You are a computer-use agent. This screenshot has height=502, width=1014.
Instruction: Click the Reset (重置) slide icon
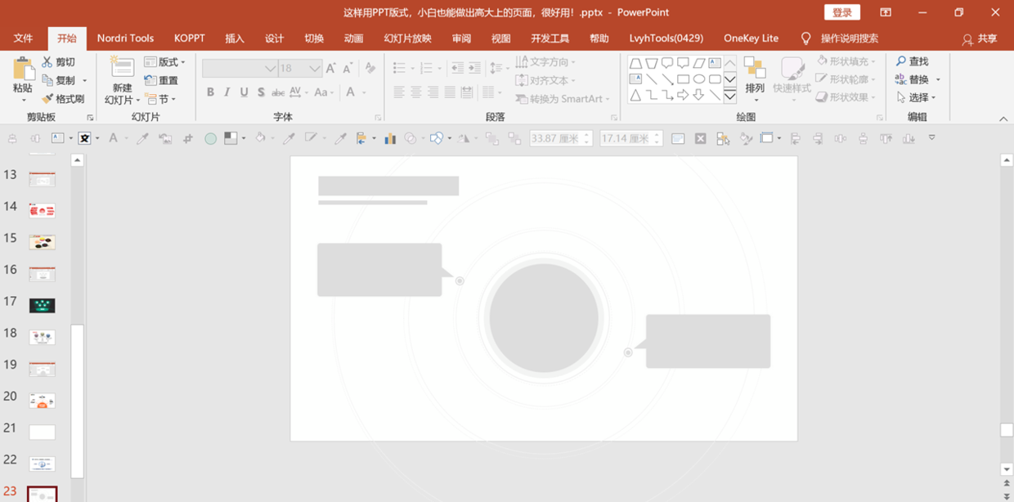pos(150,80)
